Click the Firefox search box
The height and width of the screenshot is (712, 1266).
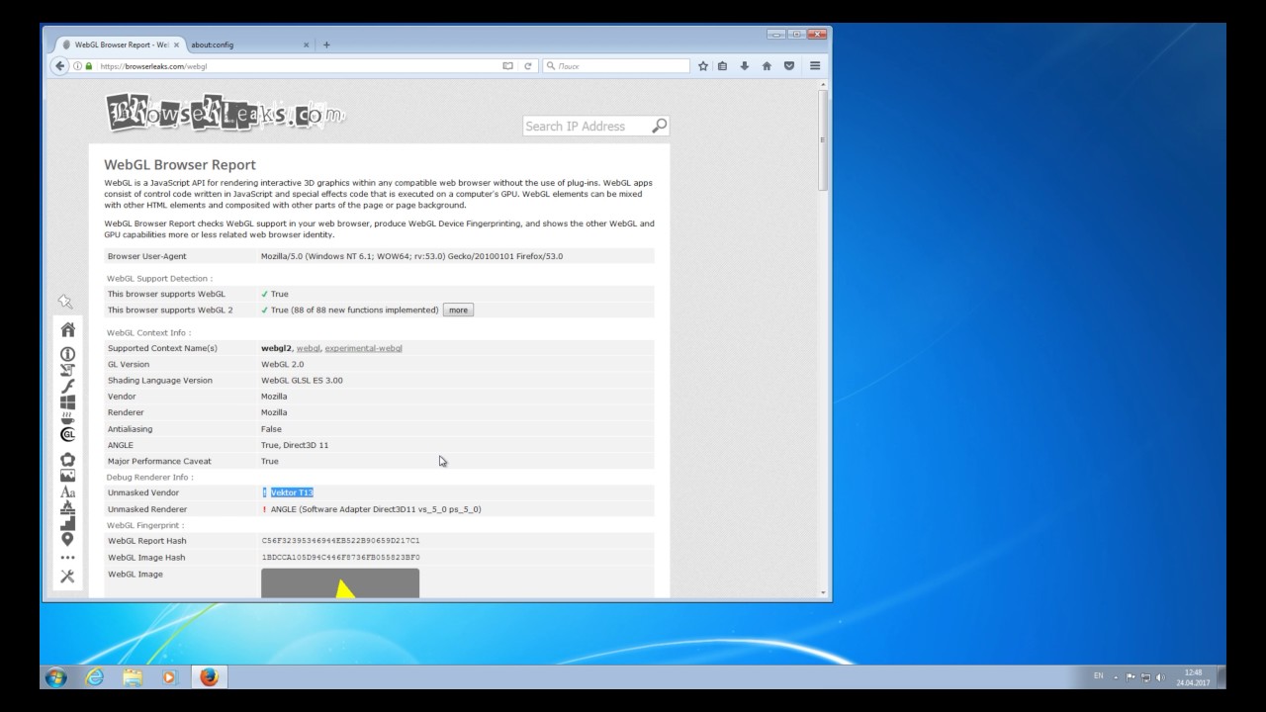pyautogui.click(x=615, y=66)
